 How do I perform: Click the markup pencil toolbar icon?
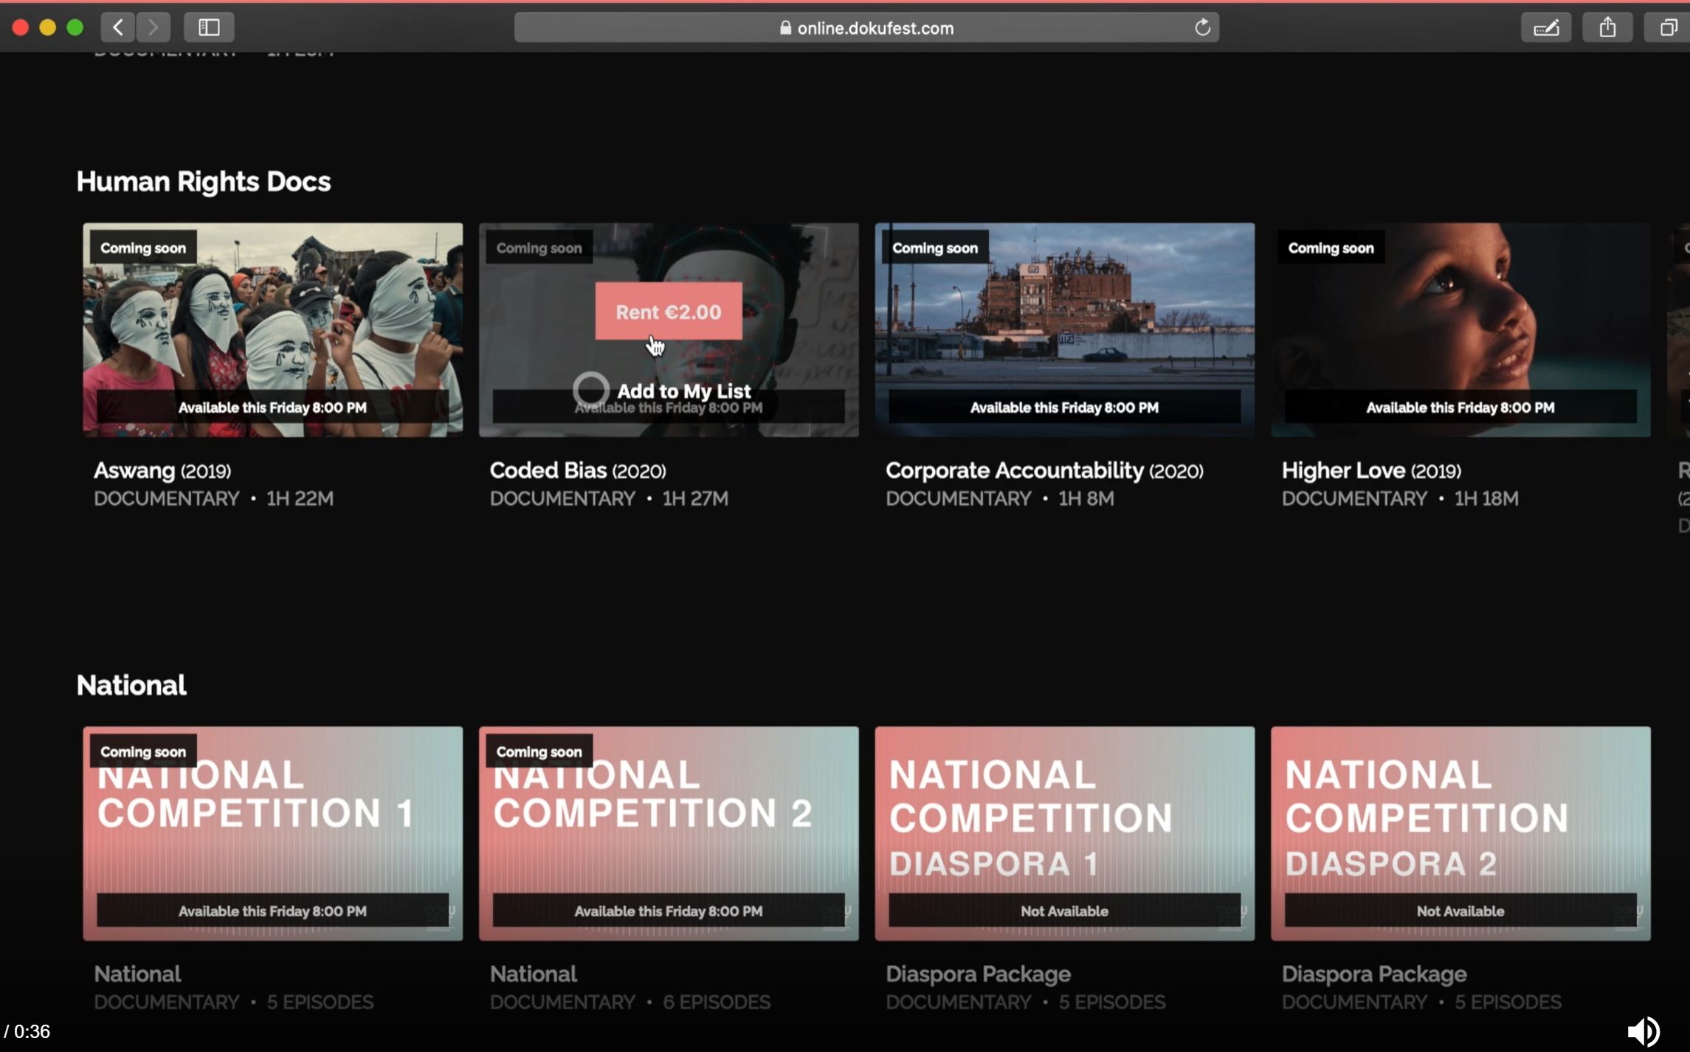(x=1545, y=27)
